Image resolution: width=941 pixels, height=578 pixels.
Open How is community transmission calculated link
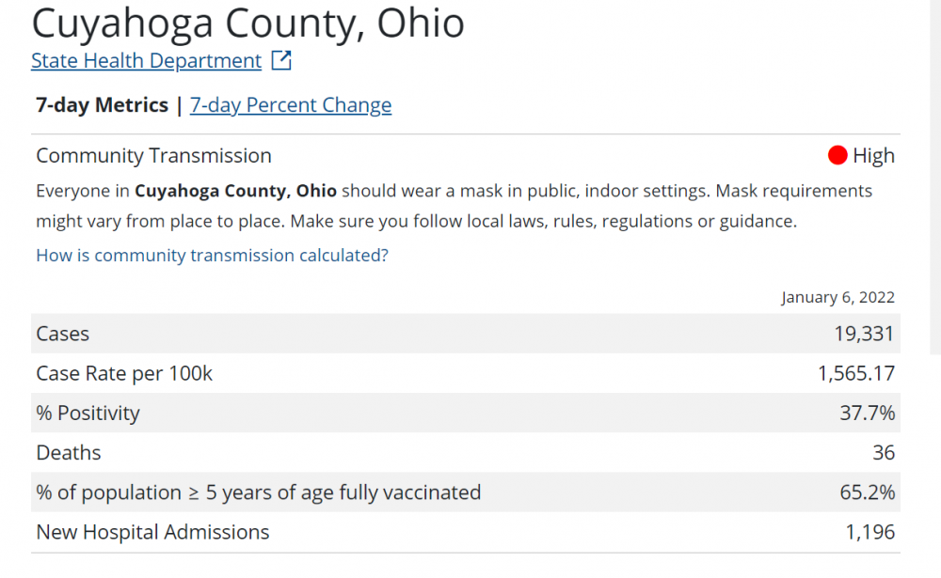[212, 256]
